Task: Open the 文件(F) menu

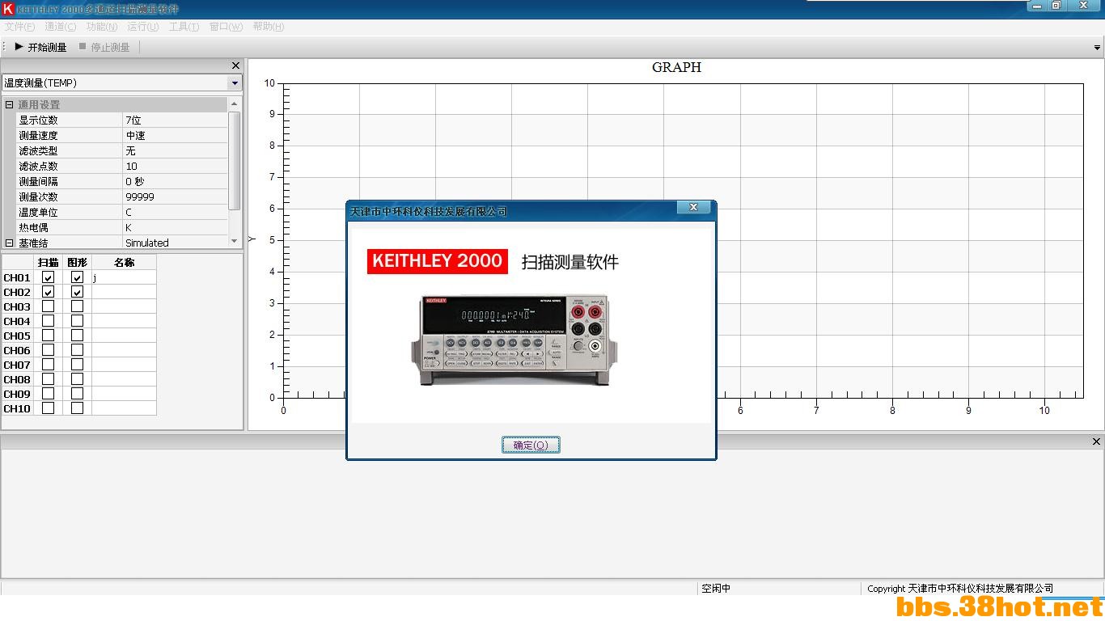Action: [x=19, y=27]
